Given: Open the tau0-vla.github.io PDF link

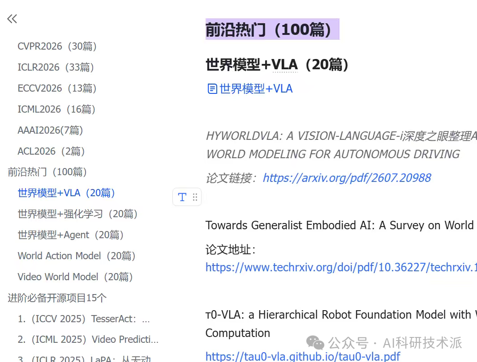Looking at the screenshot, I should click(303, 356).
